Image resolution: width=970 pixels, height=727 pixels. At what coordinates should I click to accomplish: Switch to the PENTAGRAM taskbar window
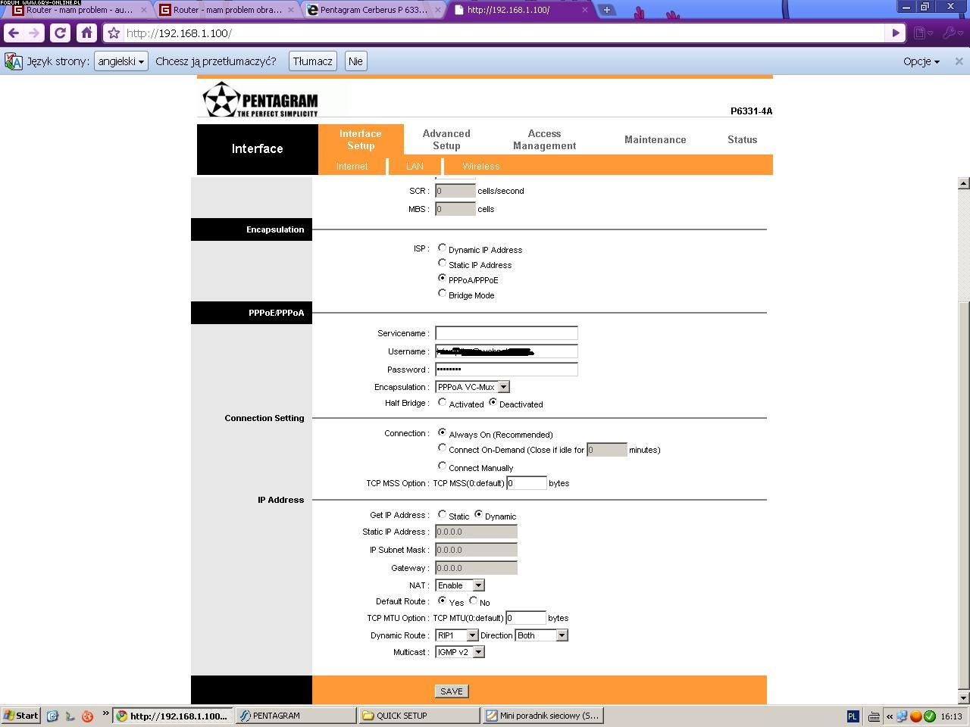[x=296, y=716]
